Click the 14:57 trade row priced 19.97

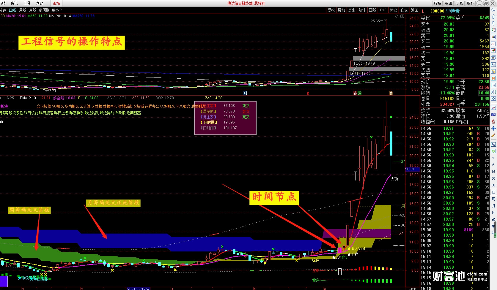[x=455, y=219]
